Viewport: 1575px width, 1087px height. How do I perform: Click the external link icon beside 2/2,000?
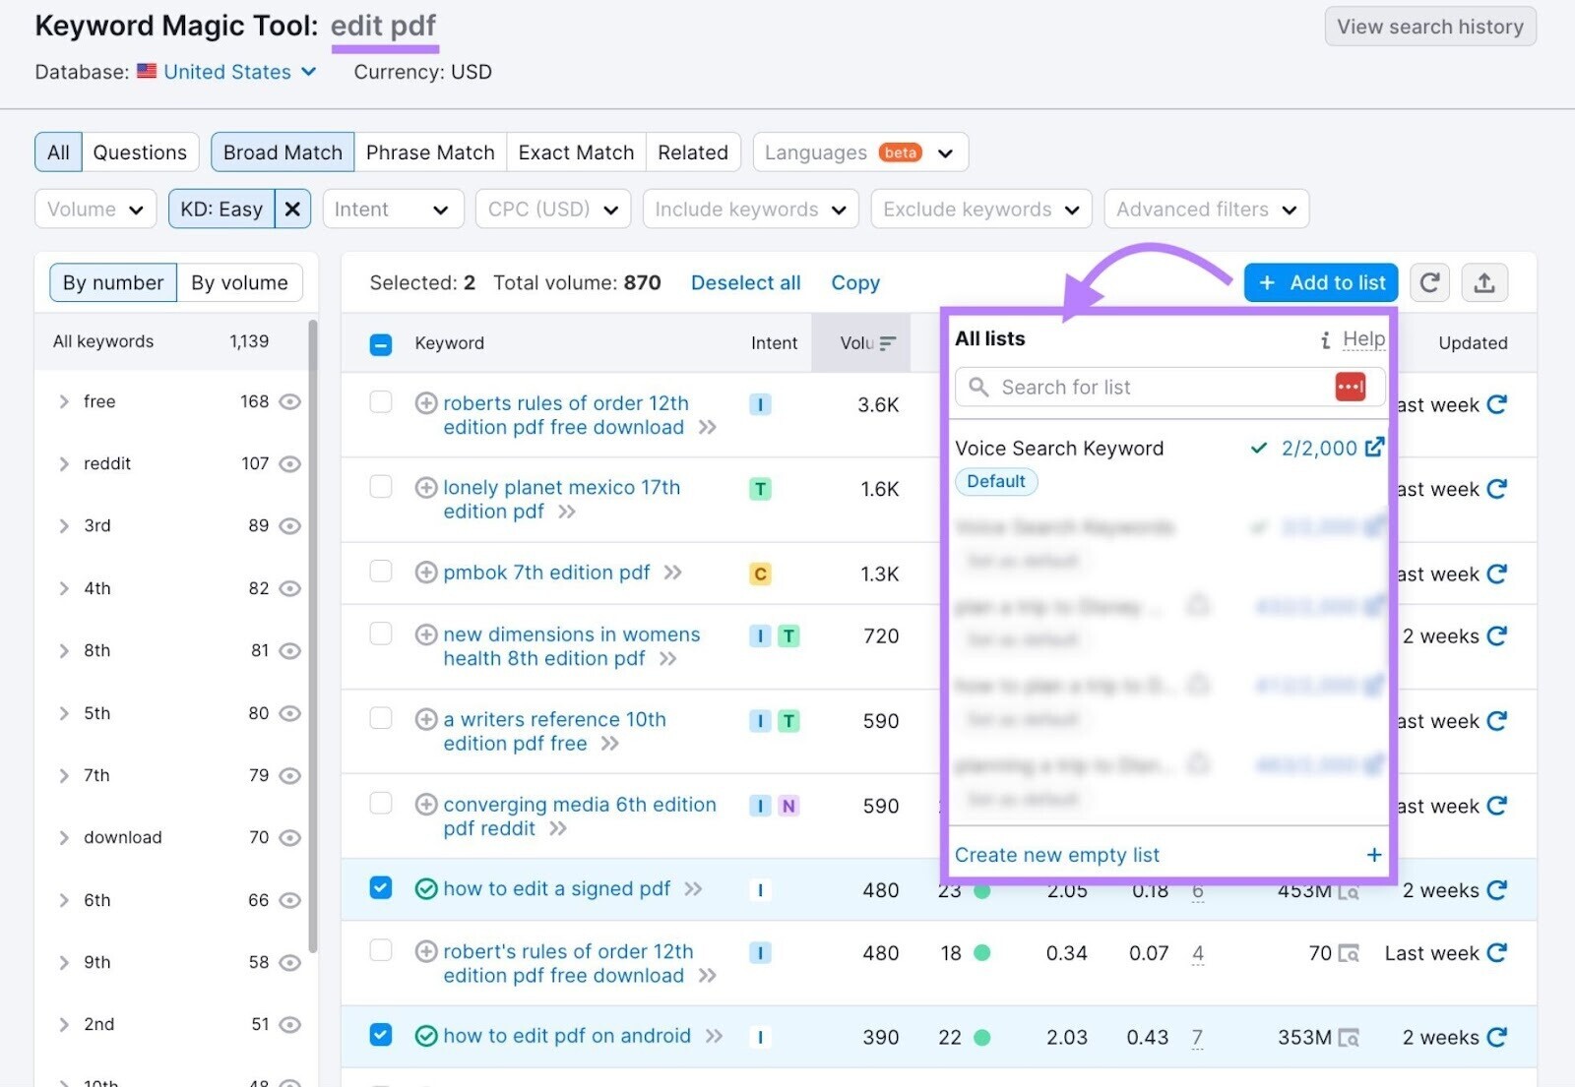[x=1374, y=448]
